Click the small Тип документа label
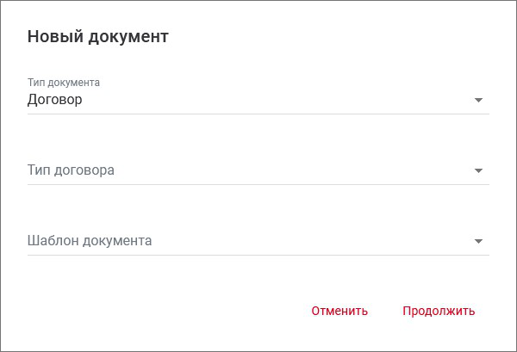Image resolution: width=517 pixels, height=352 pixels. pyautogui.click(x=64, y=83)
